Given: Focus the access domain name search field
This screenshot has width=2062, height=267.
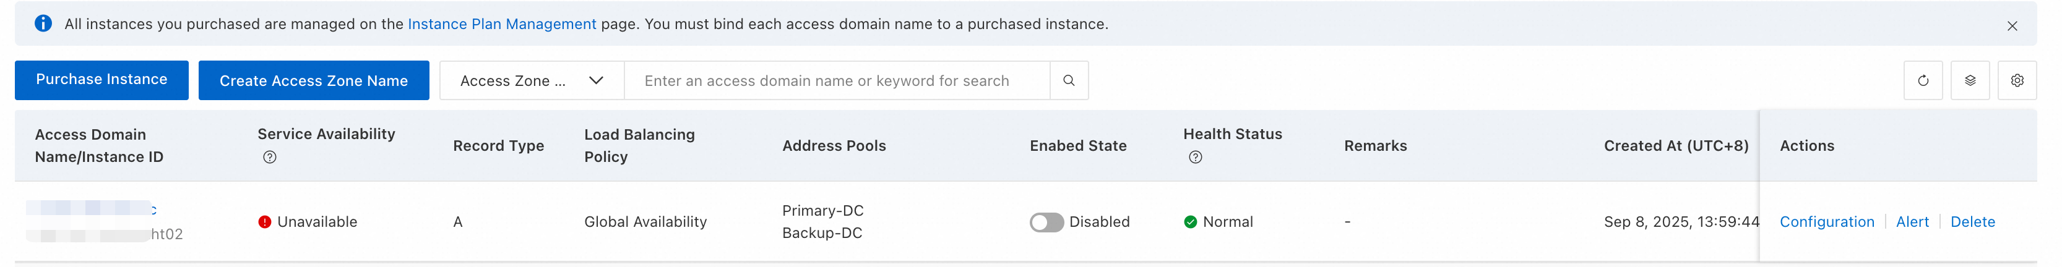Looking at the screenshot, I should [835, 81].
